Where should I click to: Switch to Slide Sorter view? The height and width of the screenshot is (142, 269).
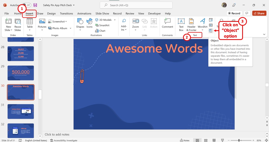(x=206, y=140)
